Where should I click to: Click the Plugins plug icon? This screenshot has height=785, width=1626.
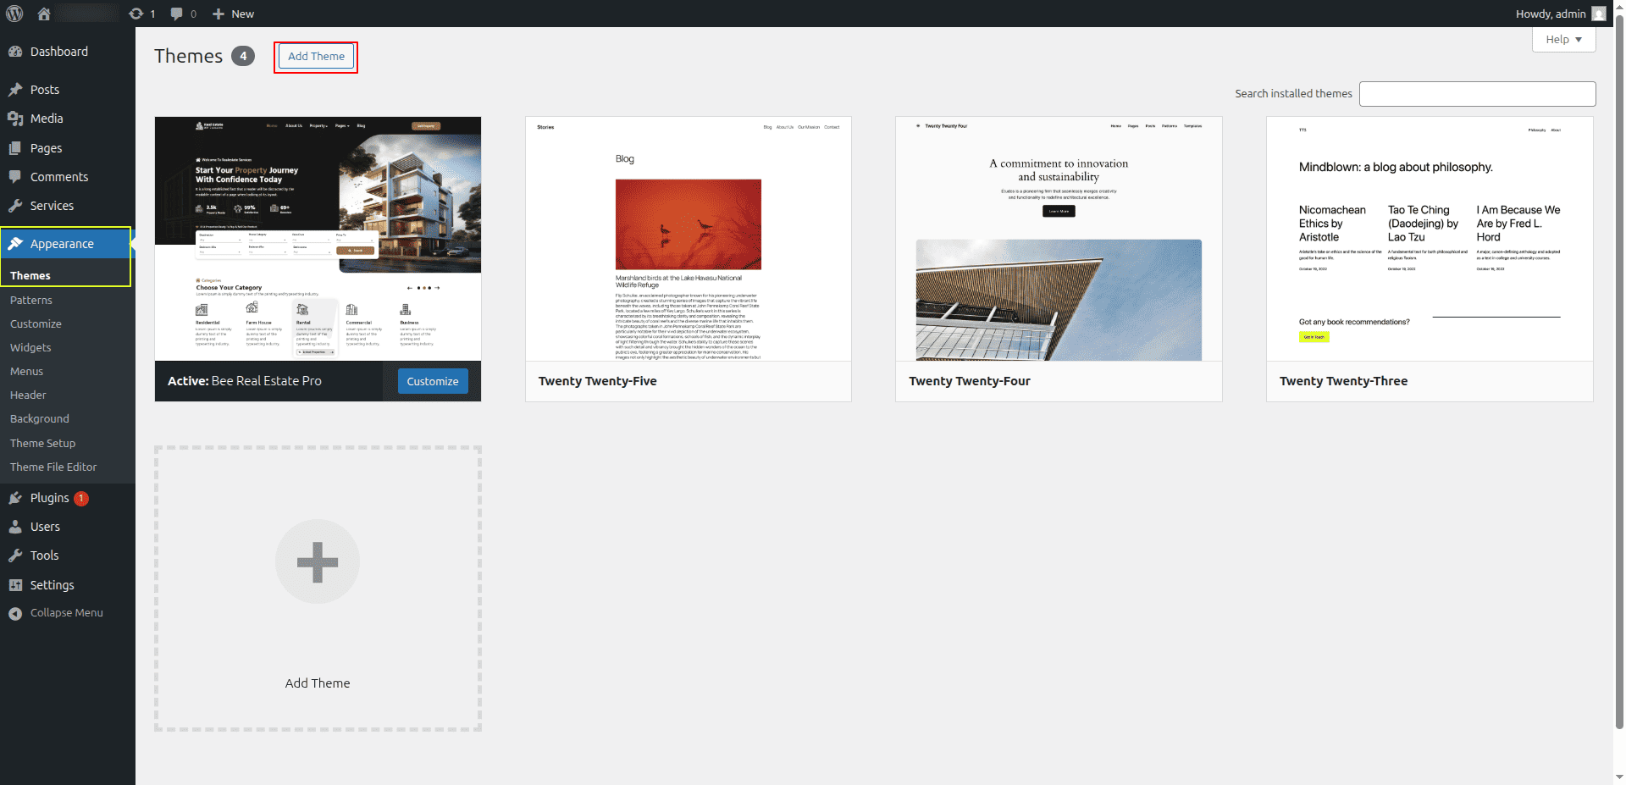click(x=15, y=498)
